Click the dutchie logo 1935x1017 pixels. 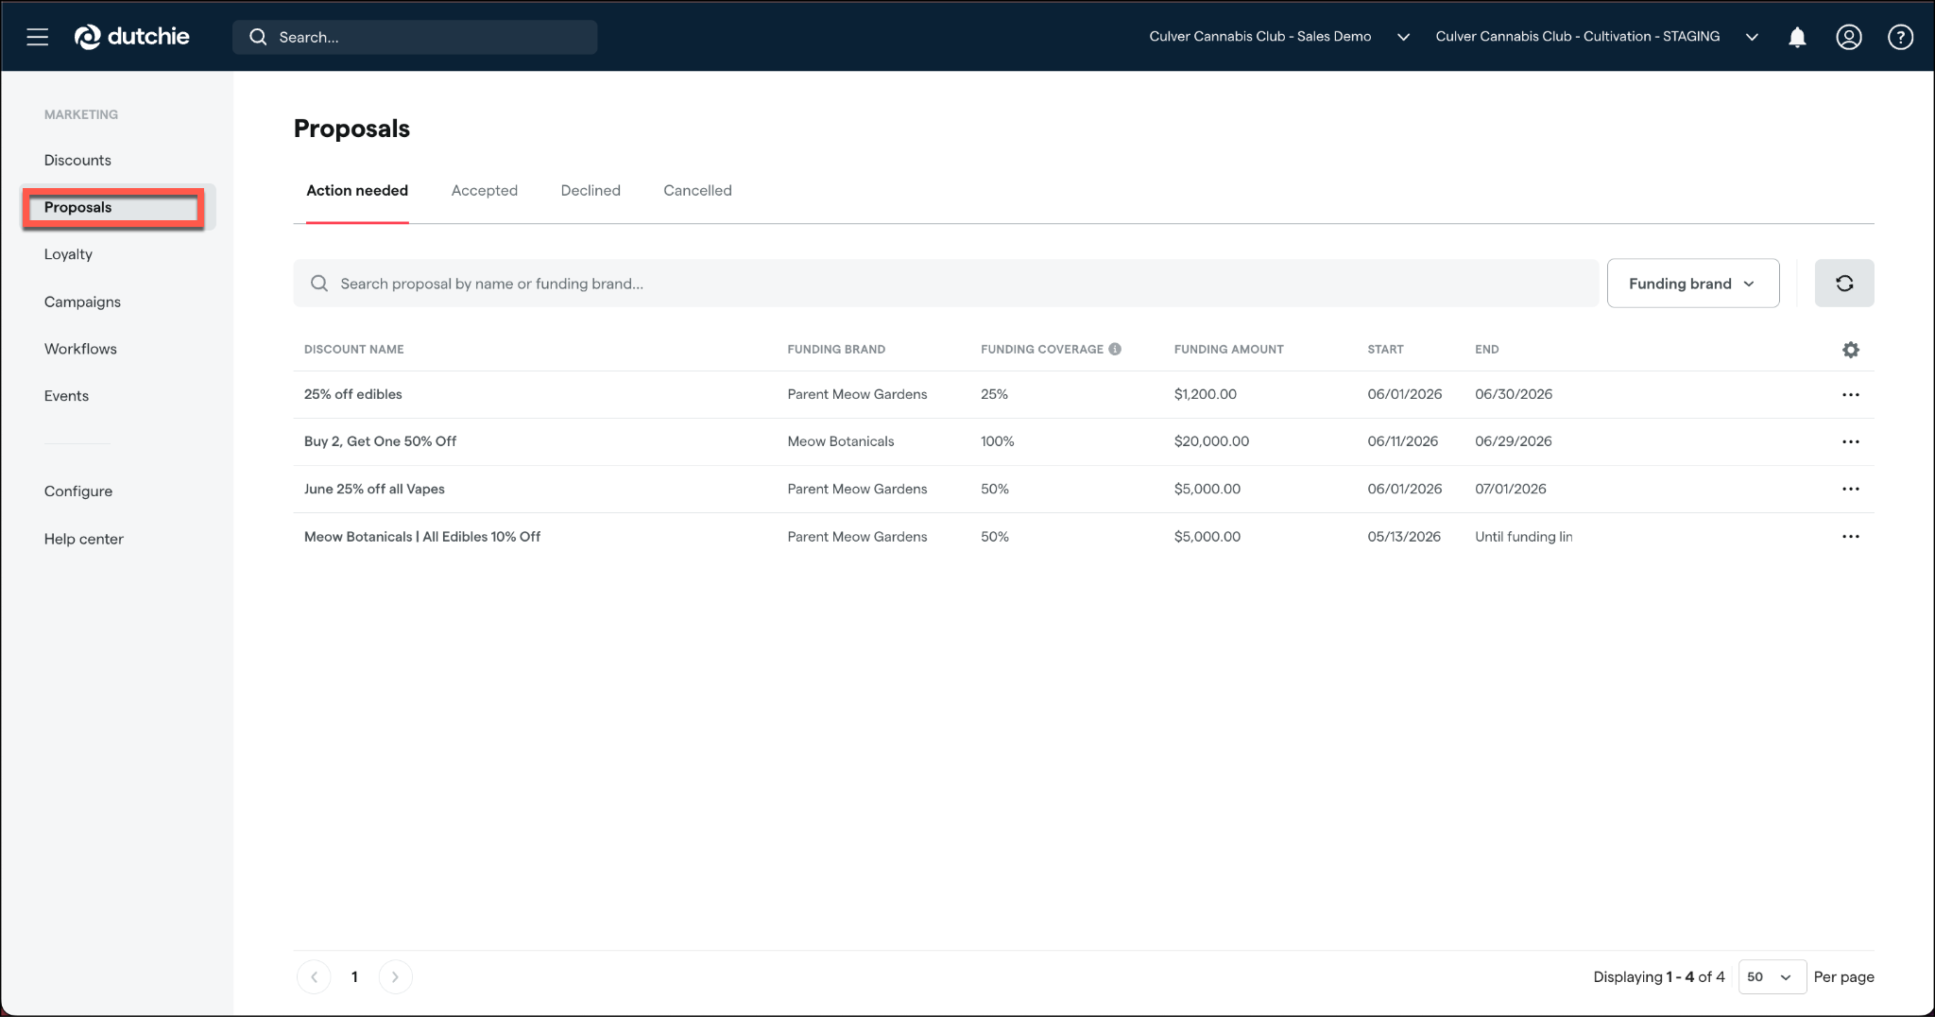pos(132,37)
